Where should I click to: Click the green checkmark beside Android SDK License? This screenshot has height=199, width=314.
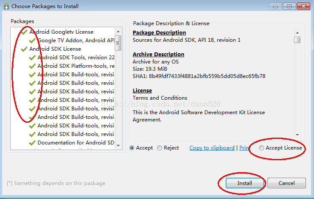[x=24, y=49]
